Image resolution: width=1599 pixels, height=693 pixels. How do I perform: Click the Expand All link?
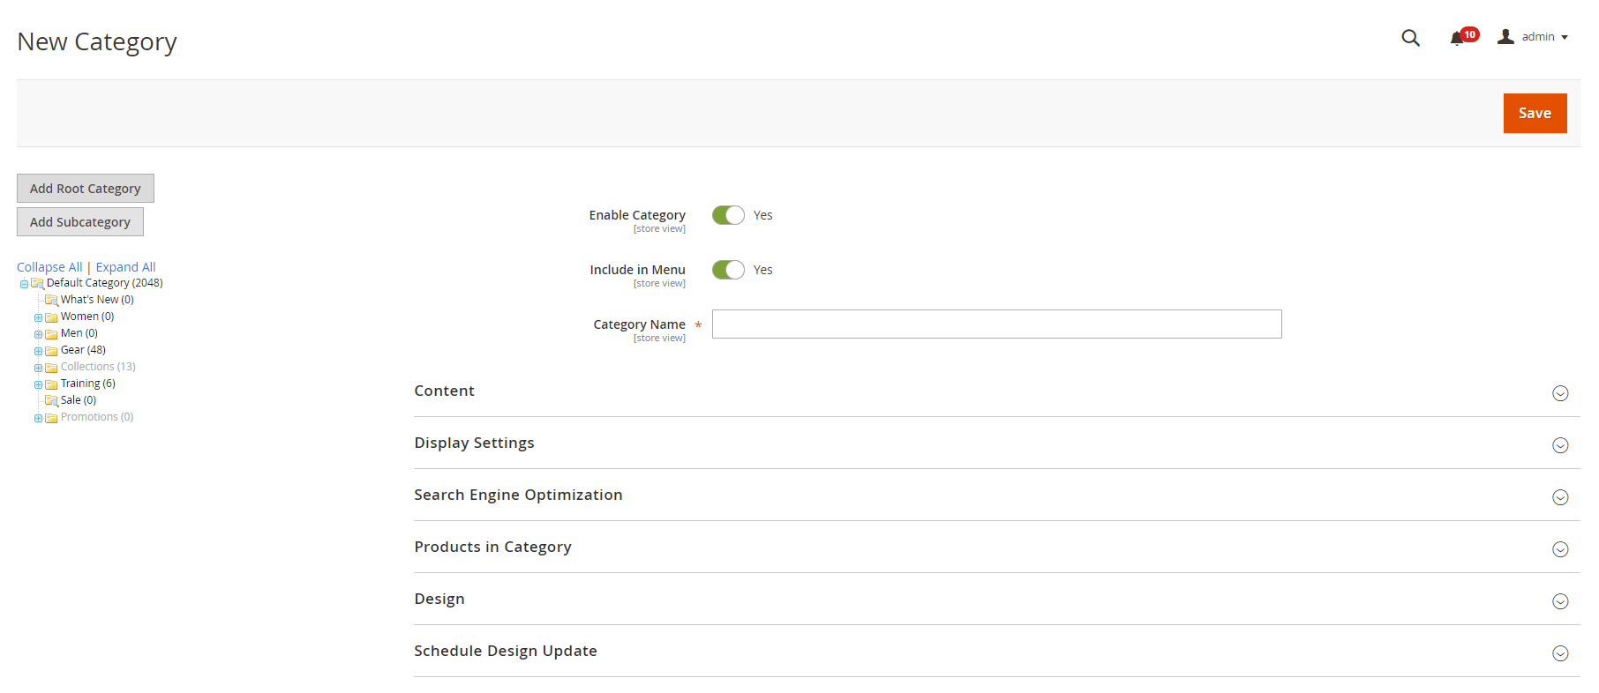click(x=125, y=267)
